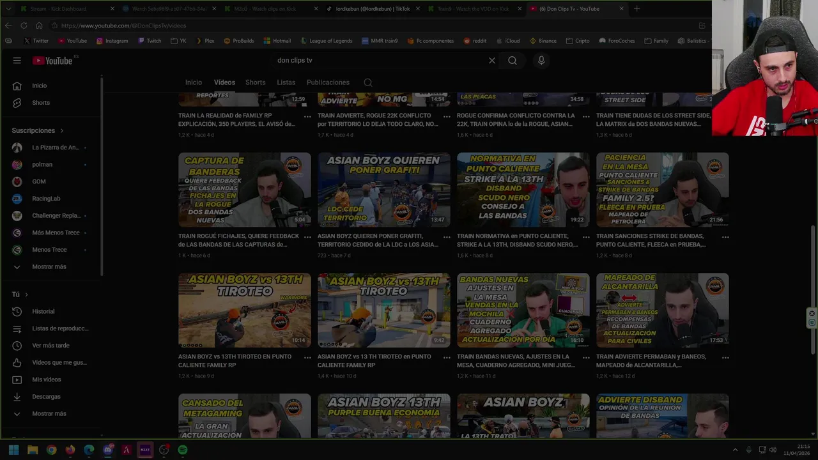Open the YouTube hamburger guide menu
Viewport: 818px width, 460px height.
coord(17,60)
